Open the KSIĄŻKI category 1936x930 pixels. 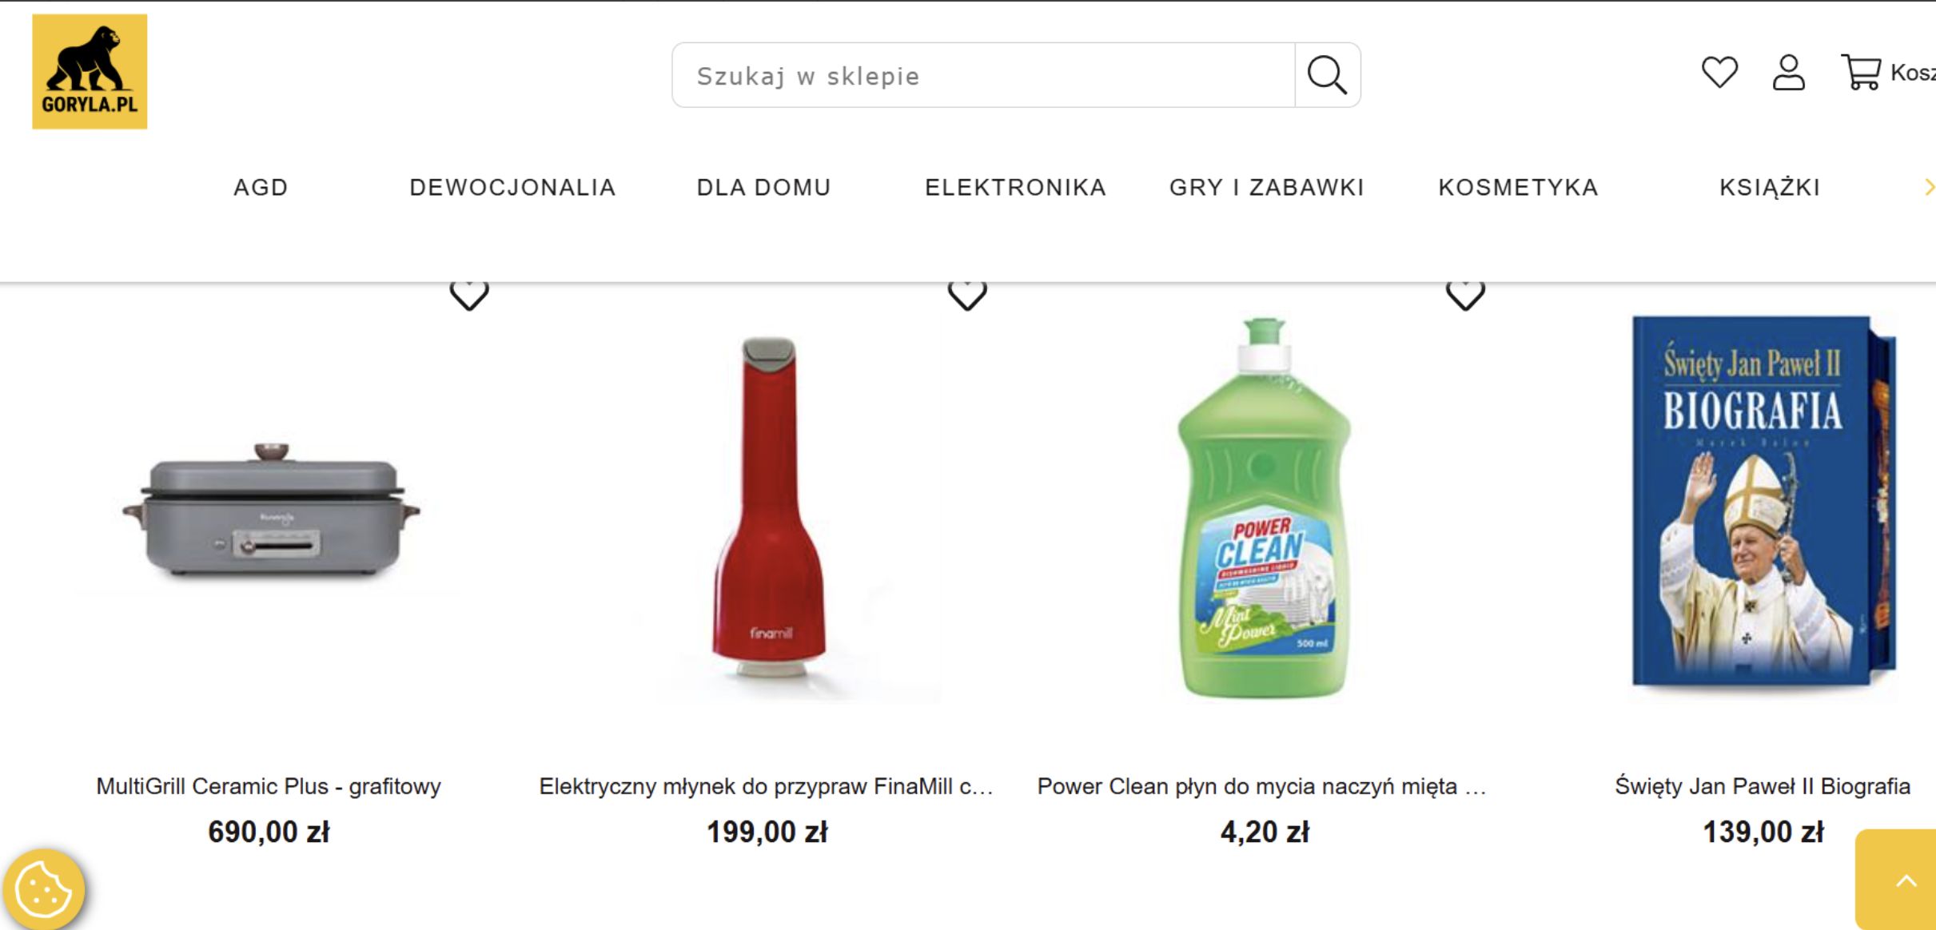coord(1769,187)
